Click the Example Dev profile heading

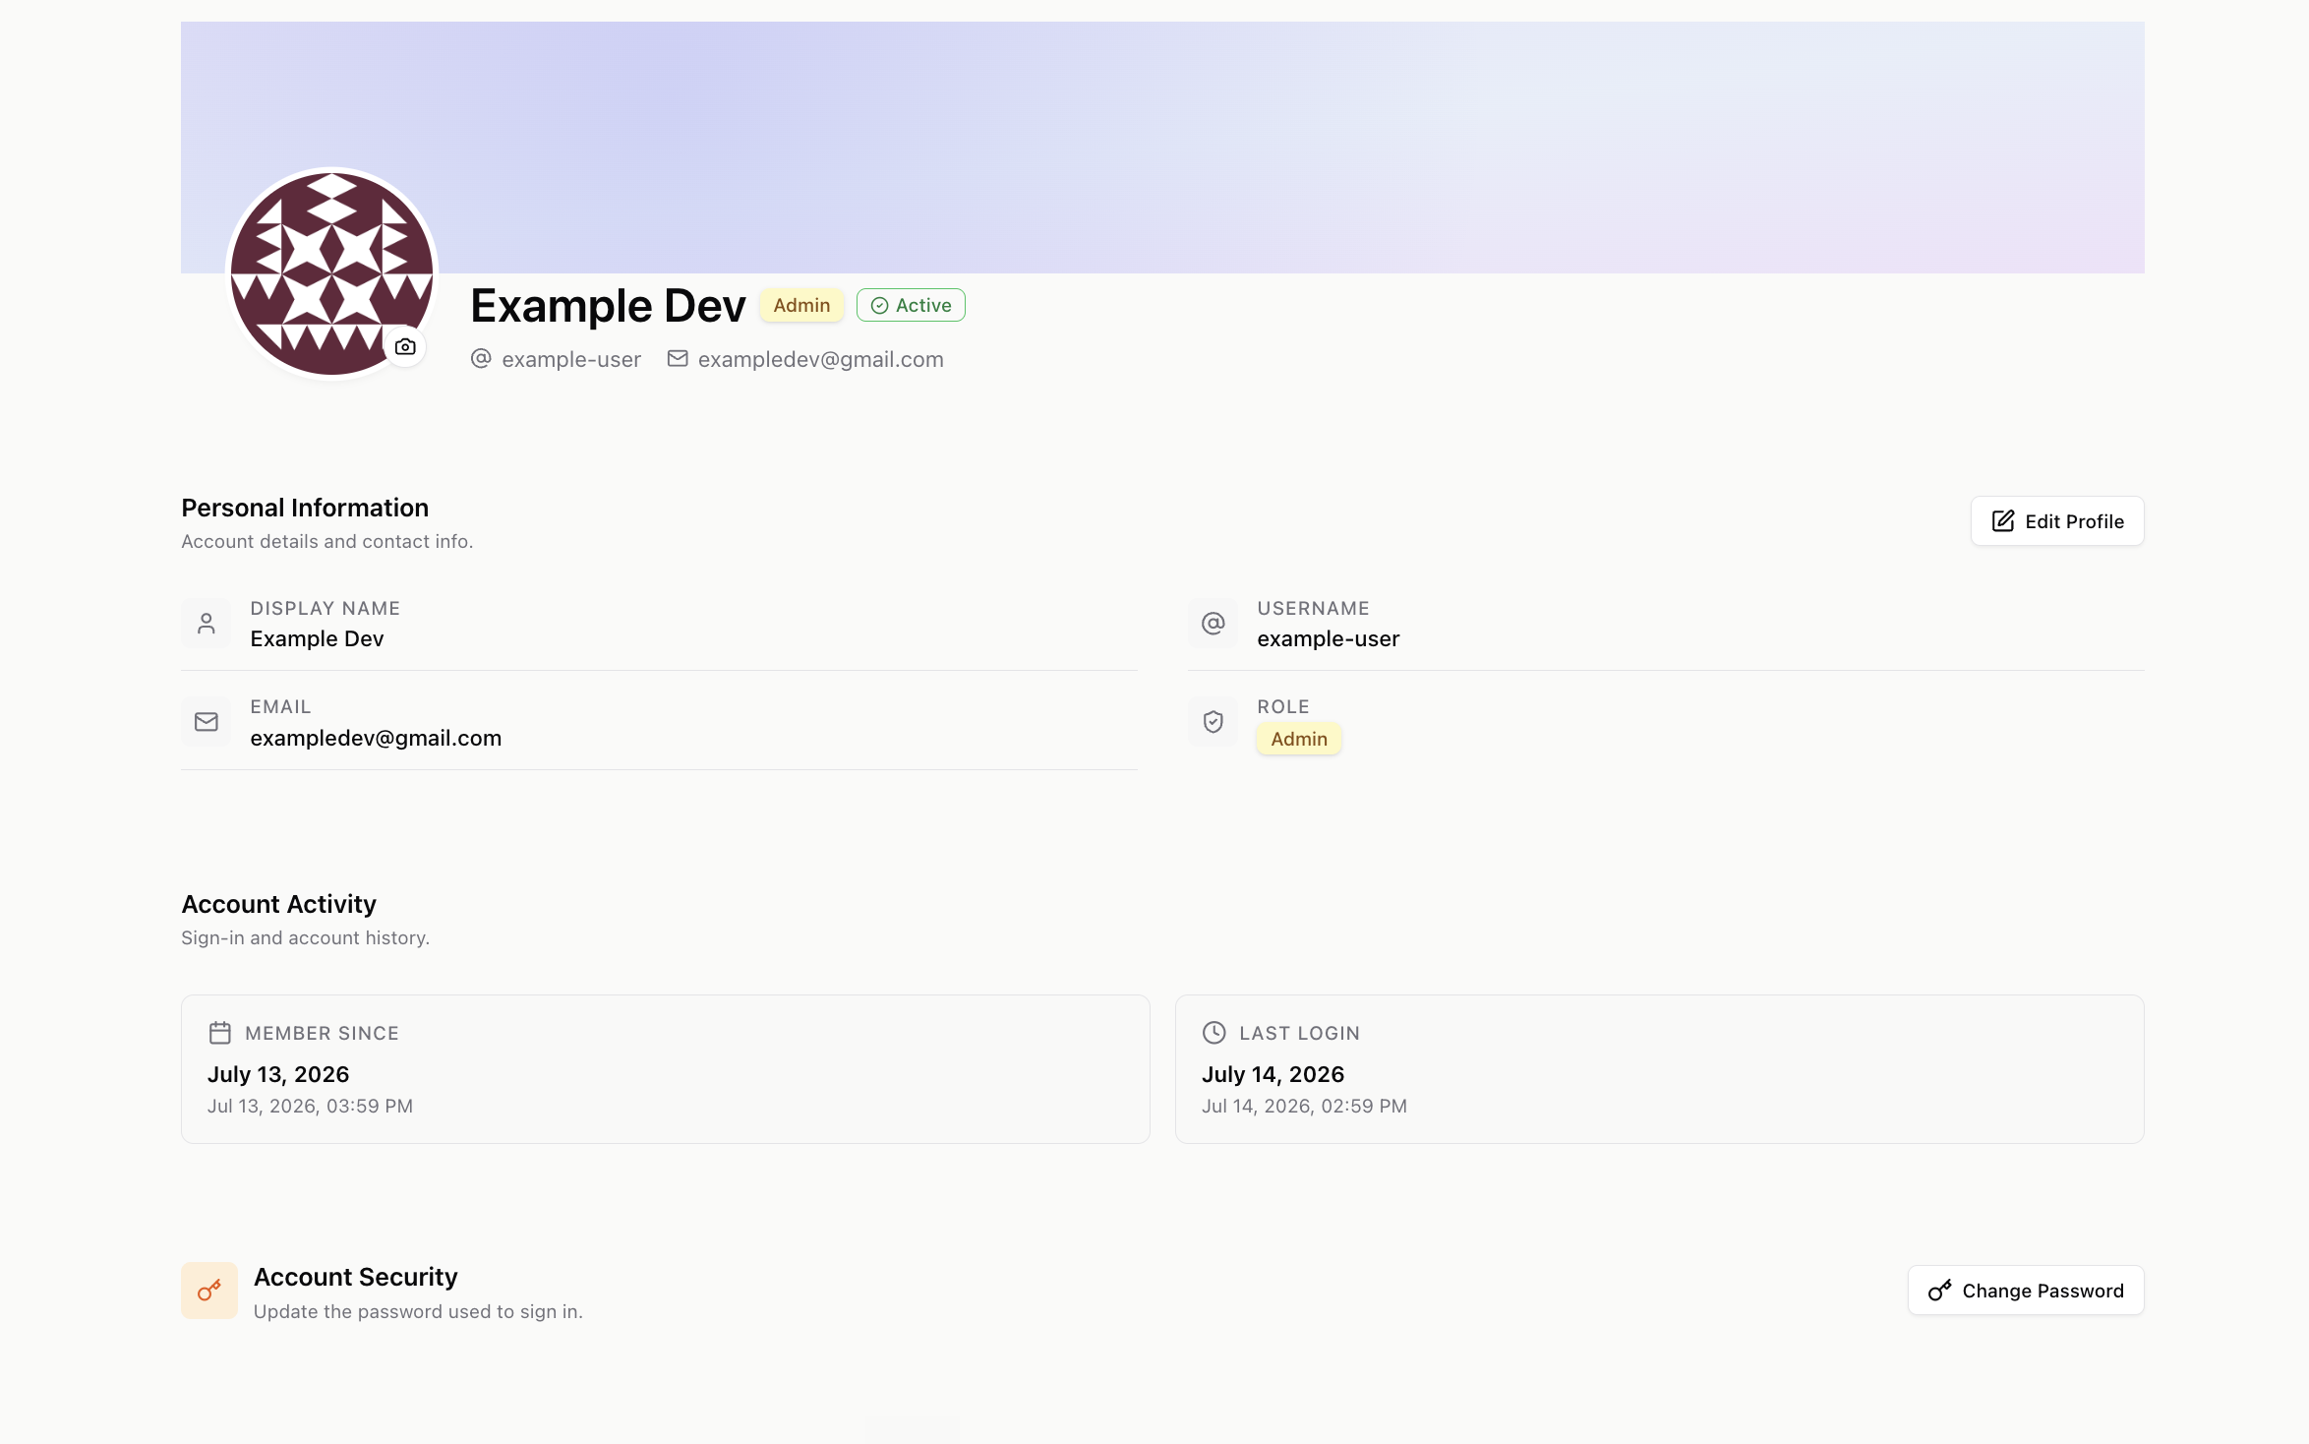(608, 306)
